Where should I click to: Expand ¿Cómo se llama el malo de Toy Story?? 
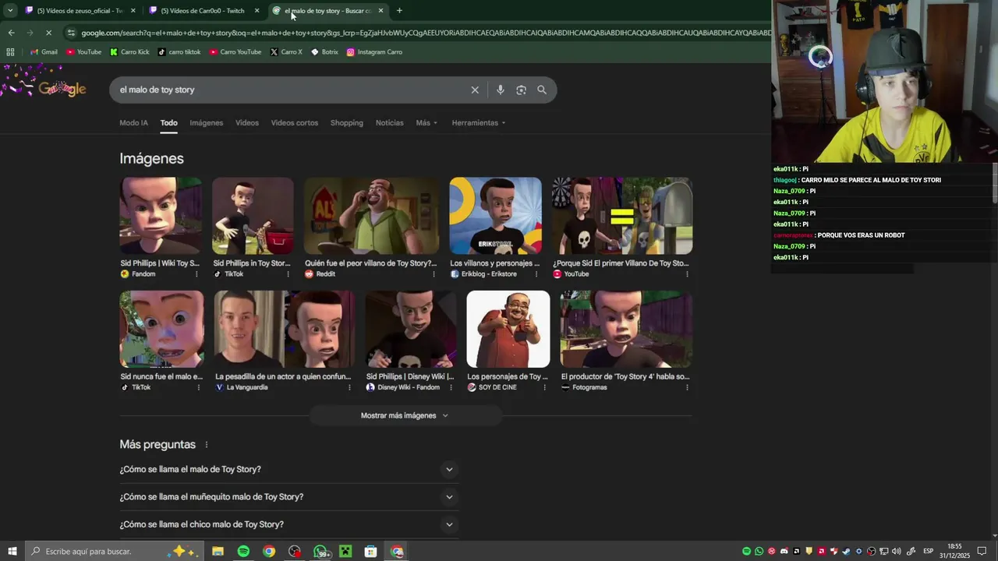point(288,470)
